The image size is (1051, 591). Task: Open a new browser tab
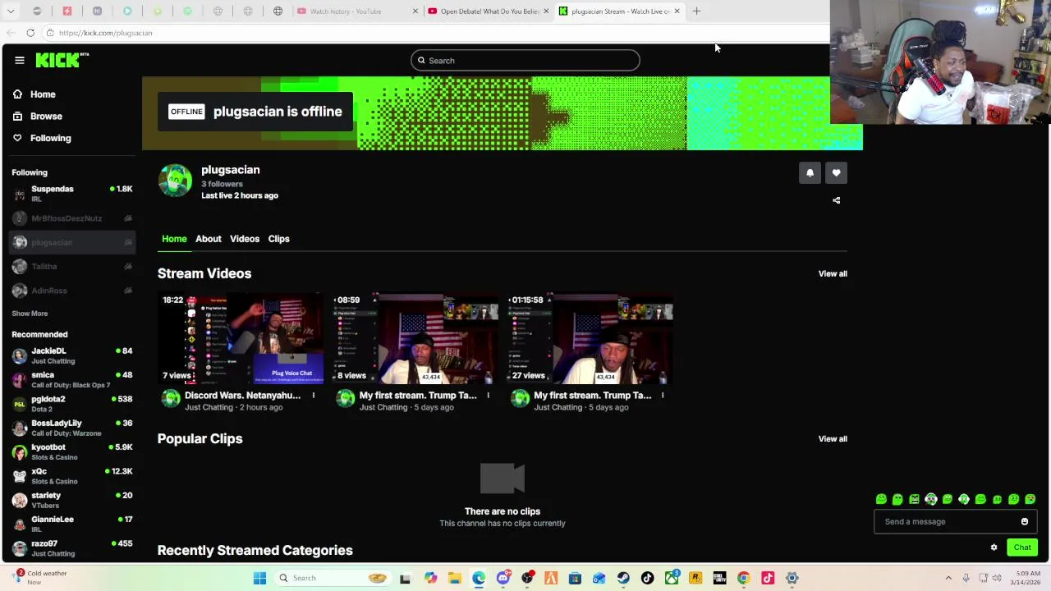coord(696,11)
